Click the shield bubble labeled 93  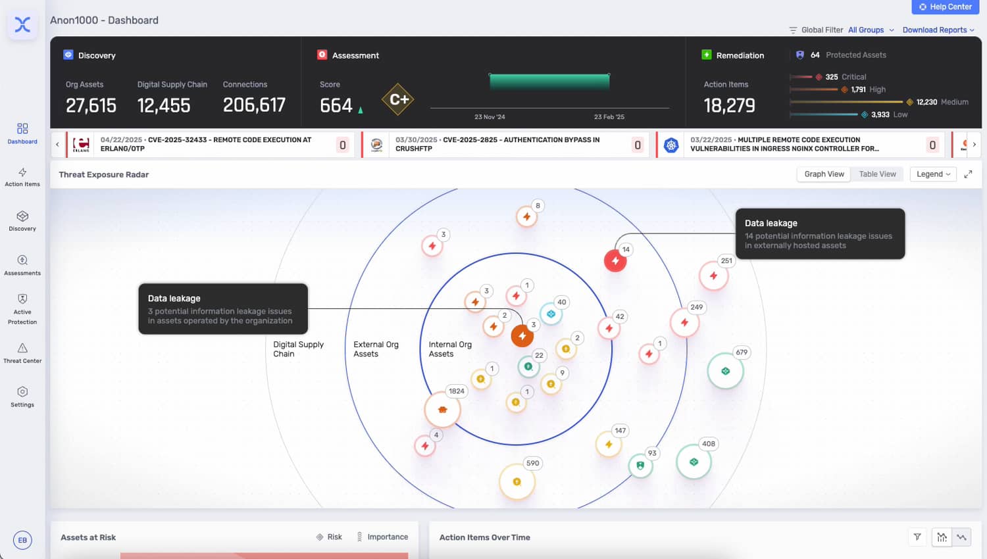pyautogui.click(x=640, y=466)
